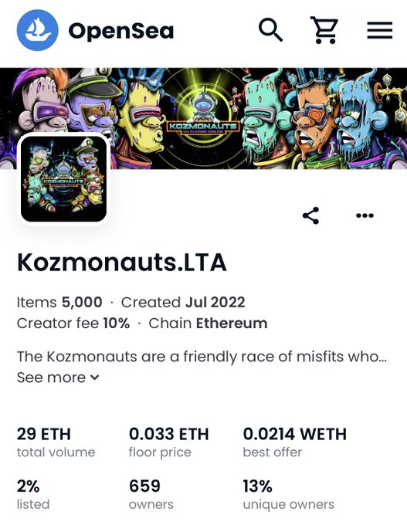The width and height of the screenshot is (407, 525).
Task: Open the search magnifier icon
Action: pos(270,30)
